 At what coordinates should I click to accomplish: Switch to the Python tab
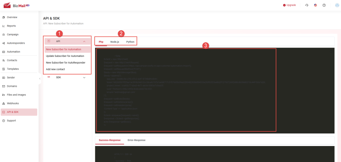point(130,42)
